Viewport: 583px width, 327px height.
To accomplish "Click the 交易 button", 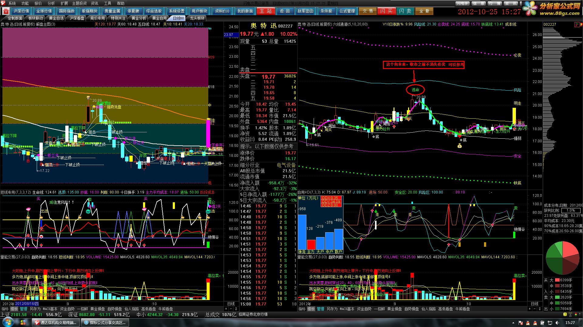I will (368, 11).
